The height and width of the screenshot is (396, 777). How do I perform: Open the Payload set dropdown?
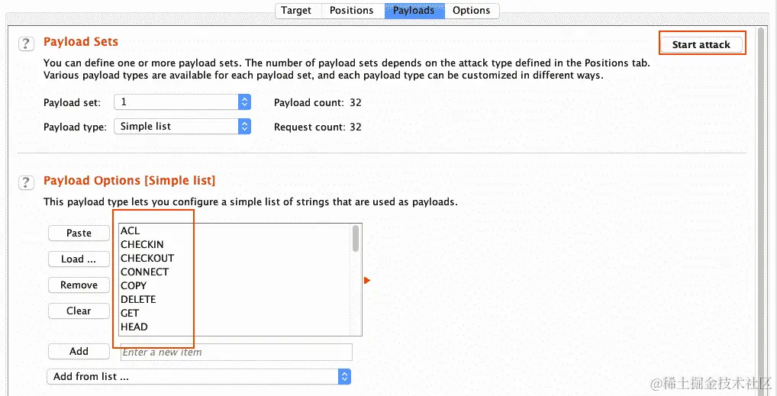pos(182,102)
